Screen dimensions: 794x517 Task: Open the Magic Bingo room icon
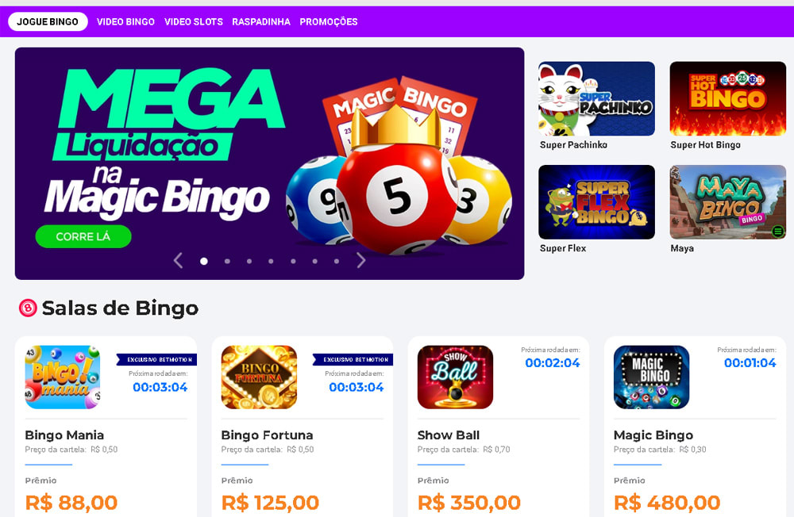651,377
